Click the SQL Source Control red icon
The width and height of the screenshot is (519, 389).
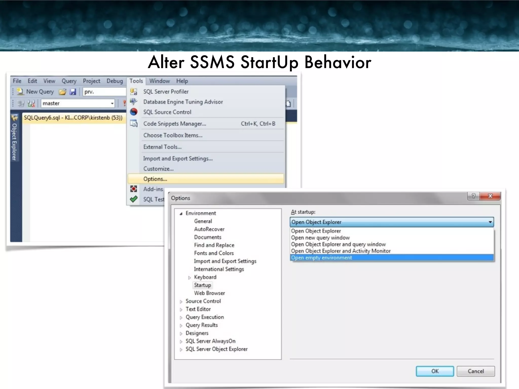point(134,112)
